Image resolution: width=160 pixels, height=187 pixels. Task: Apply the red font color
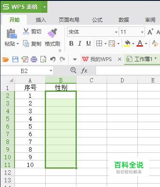click(x=140, y=44)
